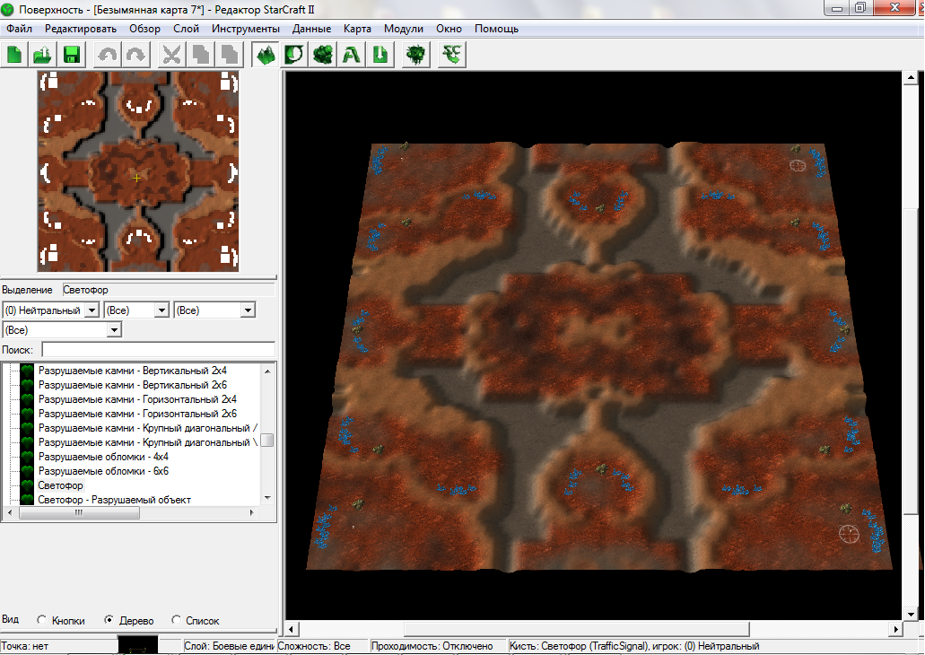Create a new map document
Viewport: 925px width, 655px height.
coord(14,55)
